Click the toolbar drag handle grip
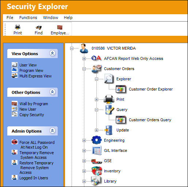 point(5,30)
